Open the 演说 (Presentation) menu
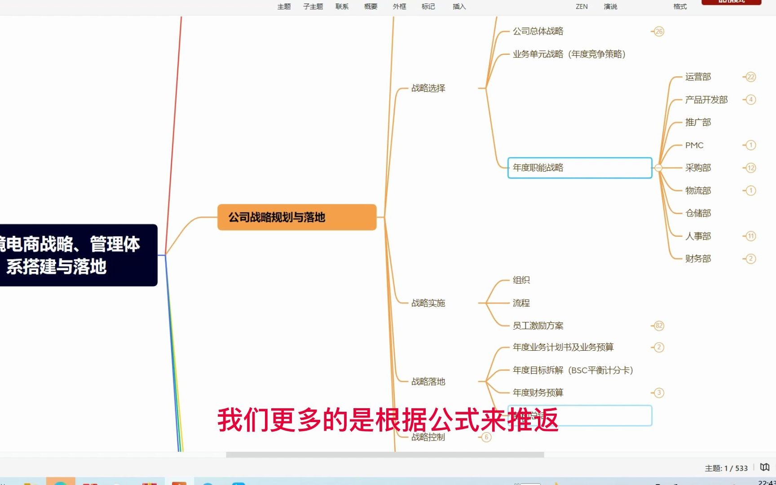Viewport: 776px width, 485px height. (x=610, y=6)
